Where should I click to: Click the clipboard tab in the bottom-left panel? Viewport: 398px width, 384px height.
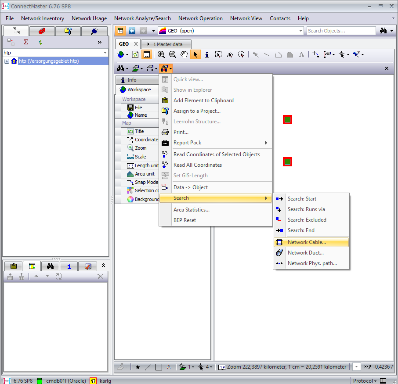(x=14, y=266)
